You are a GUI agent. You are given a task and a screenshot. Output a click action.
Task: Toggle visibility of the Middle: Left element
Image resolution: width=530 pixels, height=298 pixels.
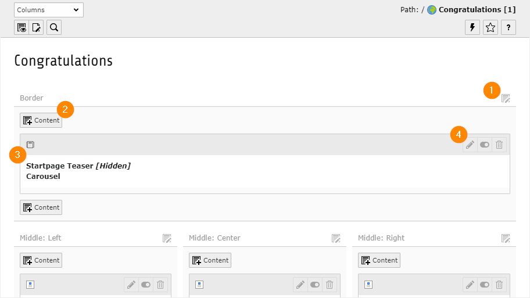pos(146,285)
